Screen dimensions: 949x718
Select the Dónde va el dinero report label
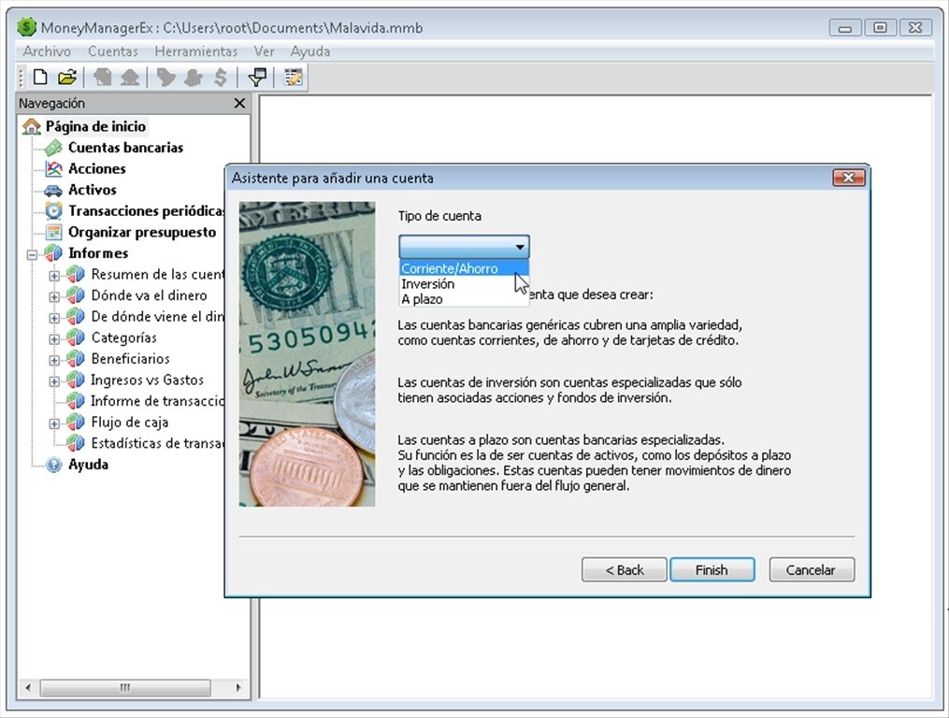(x=149, y=295)
